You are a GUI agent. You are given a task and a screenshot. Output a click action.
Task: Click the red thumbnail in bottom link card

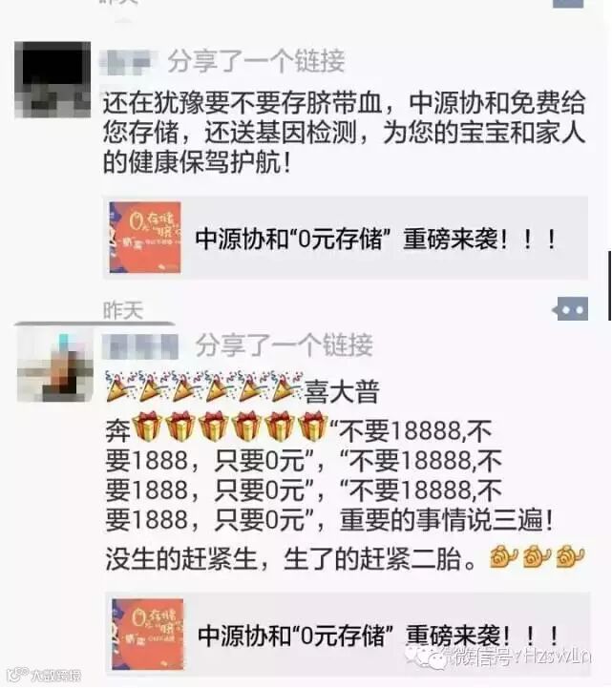point(148,635)
